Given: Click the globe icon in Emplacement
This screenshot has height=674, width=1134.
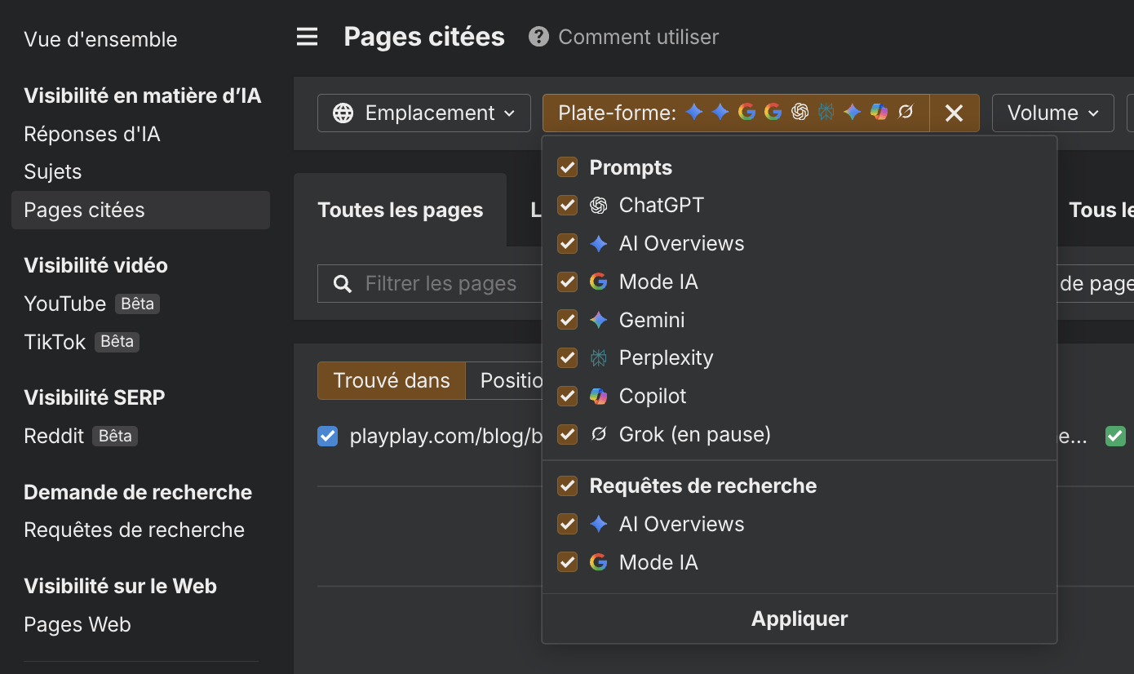Looking at the screenshot, I should point(343,113).
